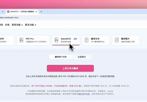
Task: Open version 0.3.44 link
Action: tap(110, 91)
